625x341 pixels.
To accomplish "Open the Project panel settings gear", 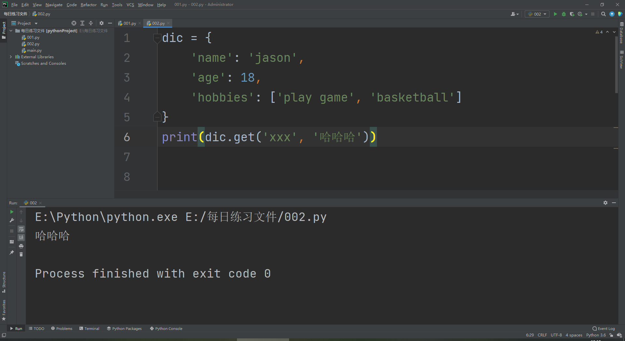I will click(102, 23).
